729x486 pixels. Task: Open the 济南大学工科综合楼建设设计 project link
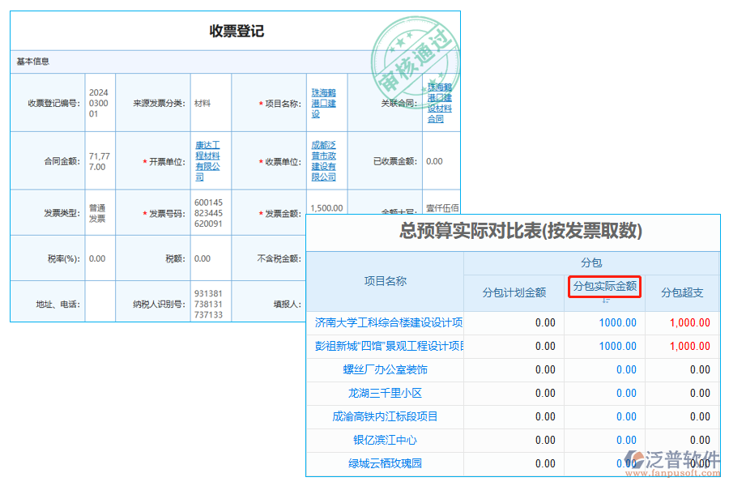click(386, 322)
